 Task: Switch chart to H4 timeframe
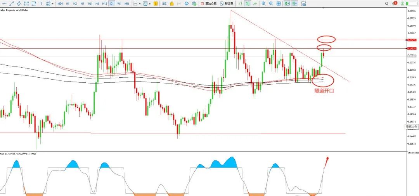[82, 4]
